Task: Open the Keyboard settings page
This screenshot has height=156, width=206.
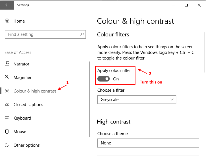Action: tap(22, 118)
